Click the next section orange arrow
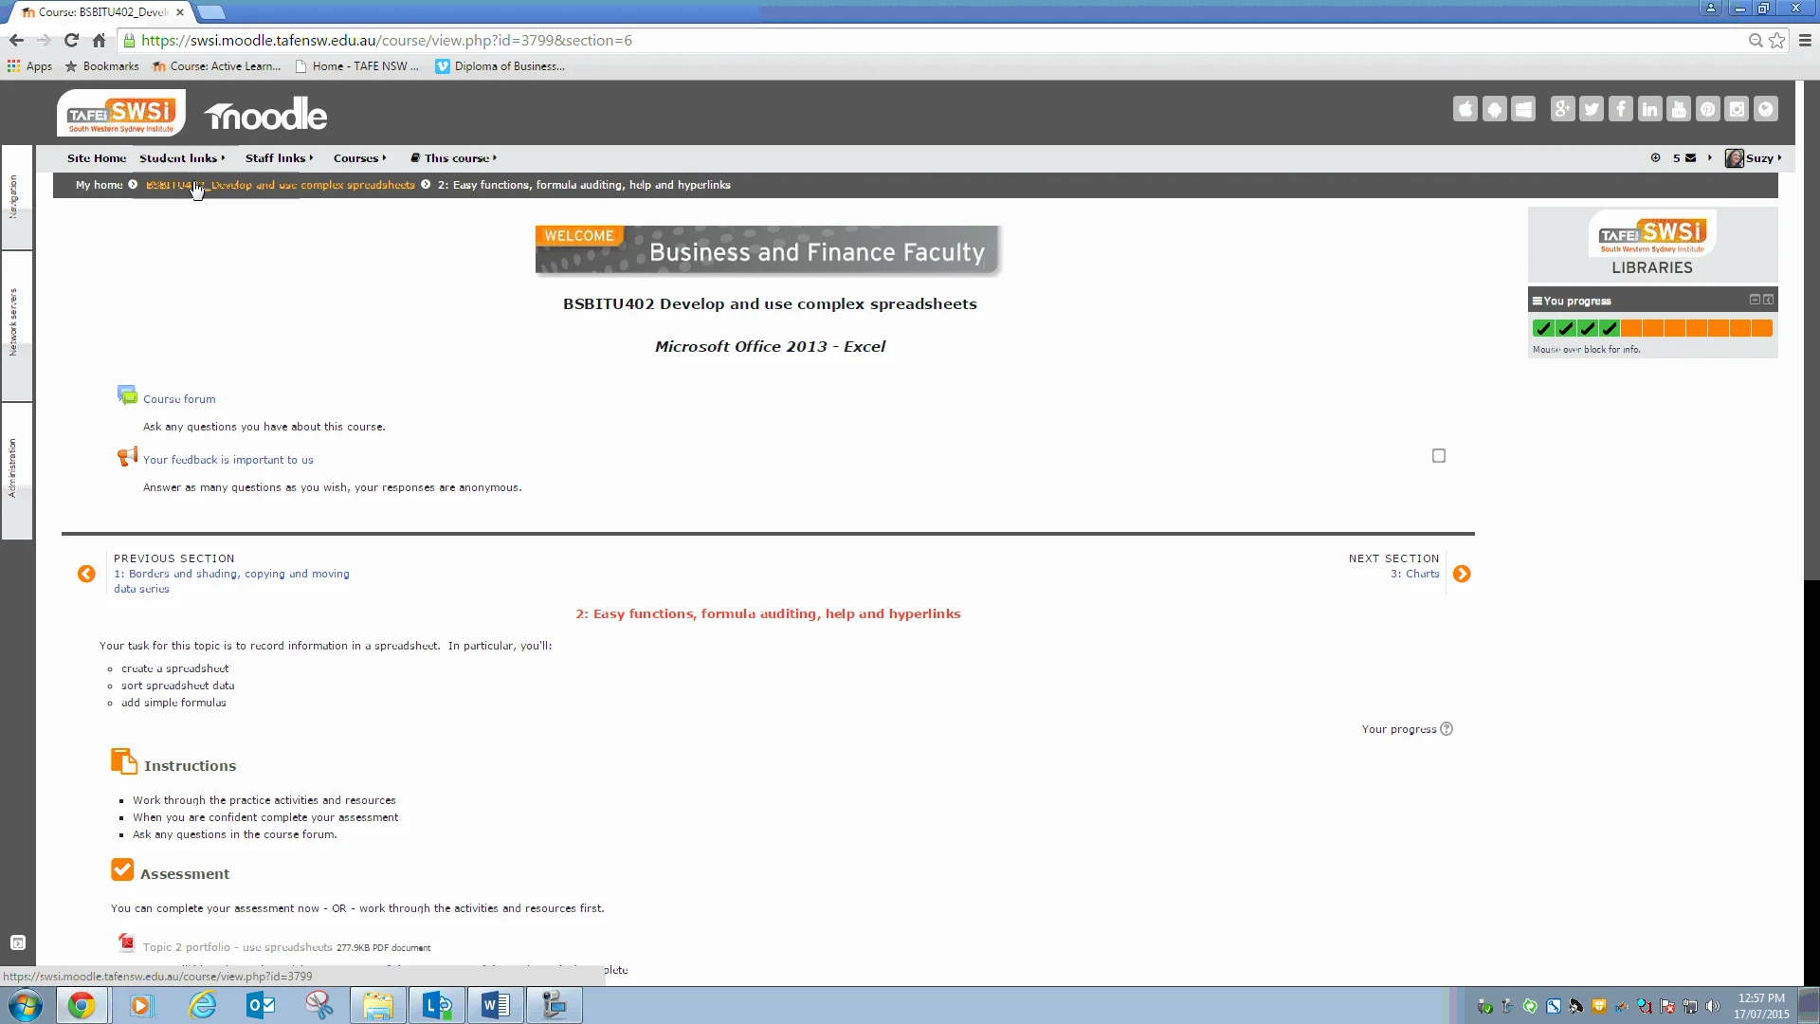This screenshot has width=1820, height=1024. [x=1462, y=574]
